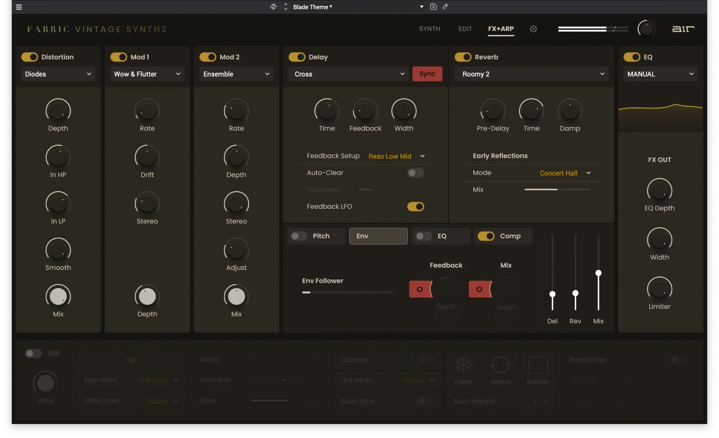Screen dimensions: 719x438
Task: Click the Delay Feedback knob
Action: coord(365,111)
